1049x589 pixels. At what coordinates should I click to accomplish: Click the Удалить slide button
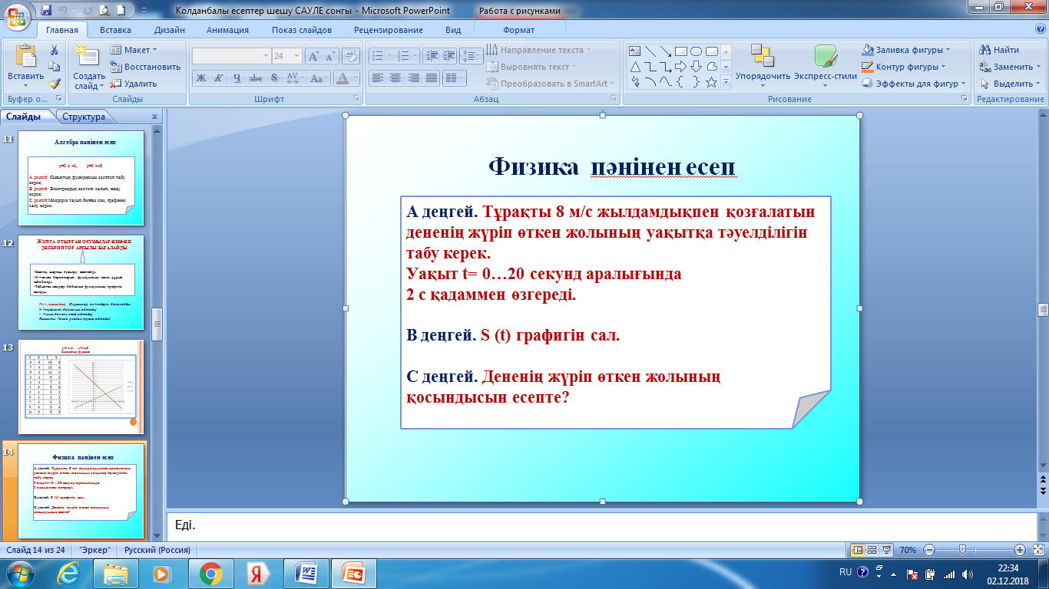134,84
